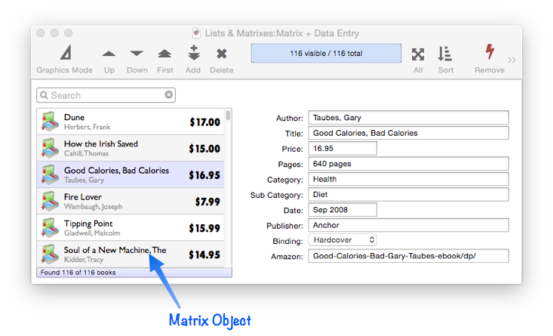
Task: Open the Sort tool
Action: point(445,54)
